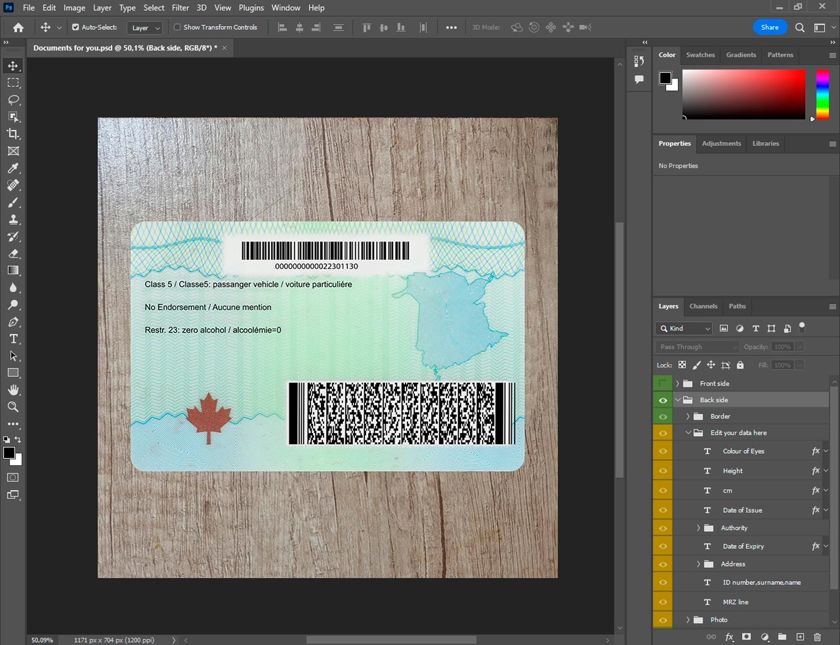Screen dimensions: 840x645
Task: Hide the Border group visibility eye
Action: 662,417
